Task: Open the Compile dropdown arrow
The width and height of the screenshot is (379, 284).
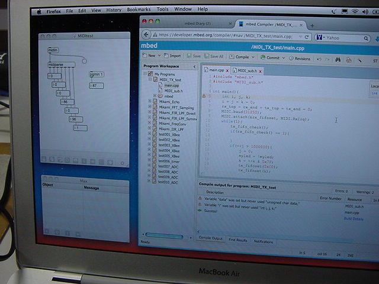Action: point(253,57)
